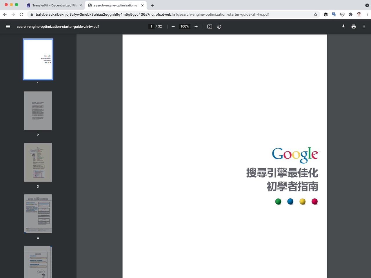
Task: Select the partially visible page 5 thumbnail
Action: [38, 262]
